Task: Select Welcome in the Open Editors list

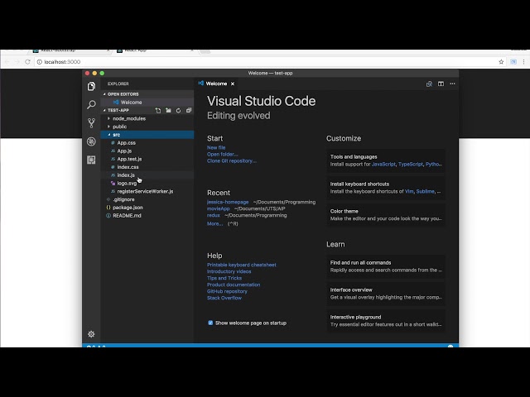Action: 147,103
